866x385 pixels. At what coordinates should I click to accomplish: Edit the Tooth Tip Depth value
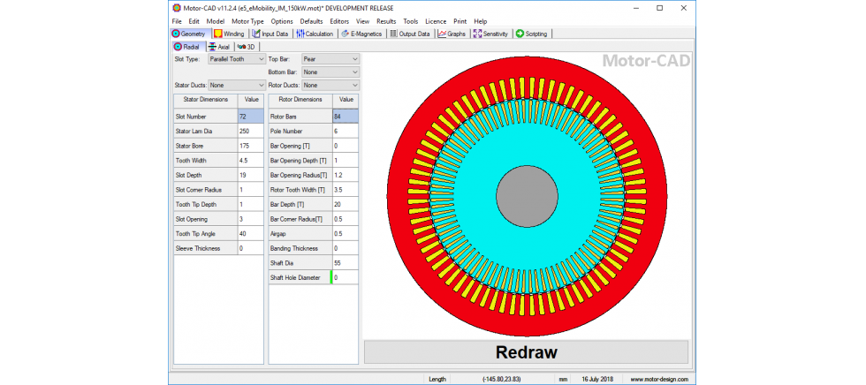pyautogui.click(x=250, y=204)
